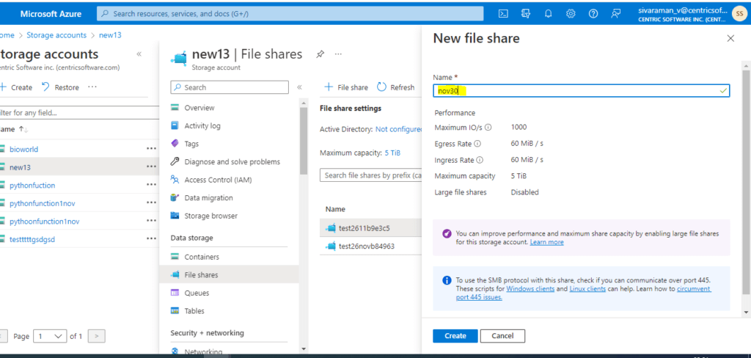Close the New file share panel
Viewport: 751px width, 358px height.
pos(730,39)
